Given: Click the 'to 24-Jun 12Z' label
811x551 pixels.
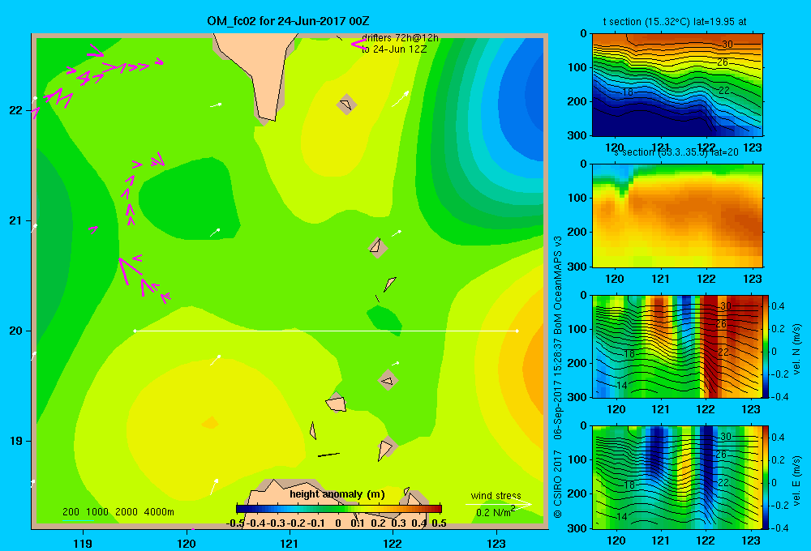Looking at the screenshot, I should [394, 49].
